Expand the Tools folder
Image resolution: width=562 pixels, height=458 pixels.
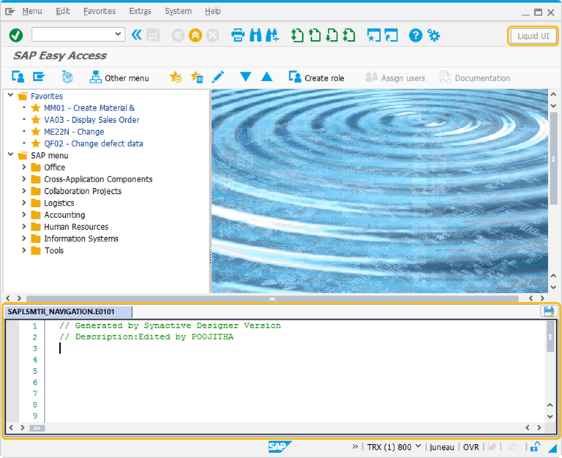pos(23,250)
